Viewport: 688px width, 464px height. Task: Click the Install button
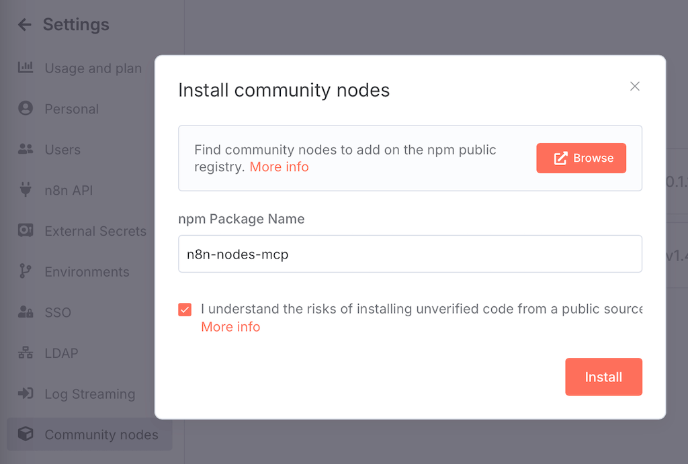(x=603, y=377)
